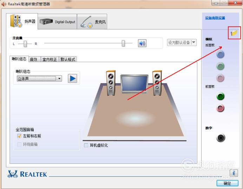The image size is (243, 189).
Task: Click the left front speaker image
Action: click(x=111, y=83)
